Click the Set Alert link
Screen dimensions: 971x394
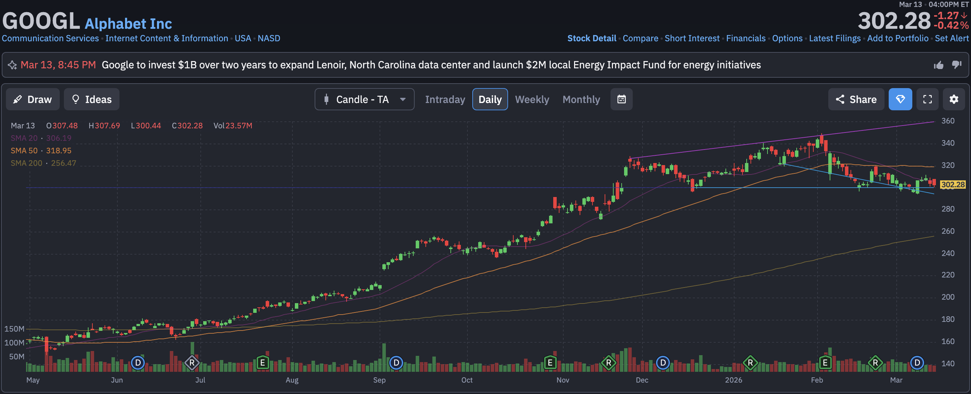click(952, 38)
